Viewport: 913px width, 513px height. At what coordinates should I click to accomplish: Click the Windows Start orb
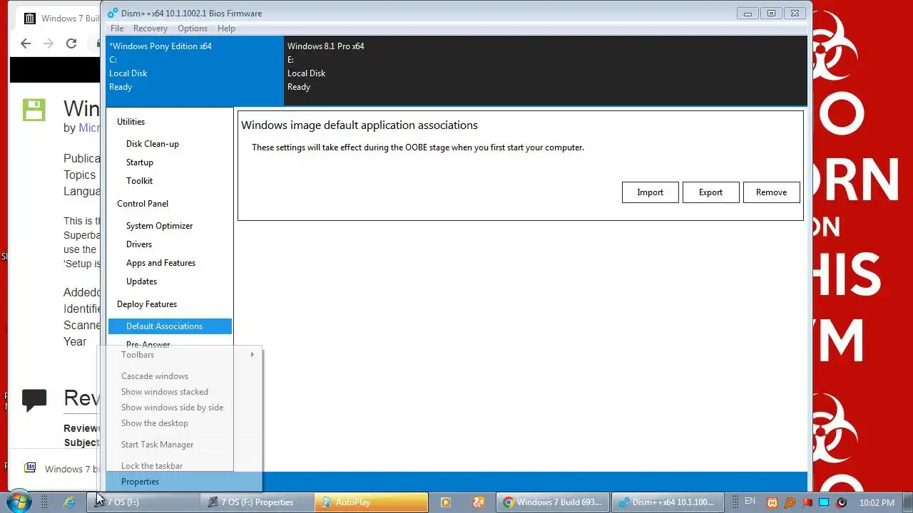(x=18, y=502)
